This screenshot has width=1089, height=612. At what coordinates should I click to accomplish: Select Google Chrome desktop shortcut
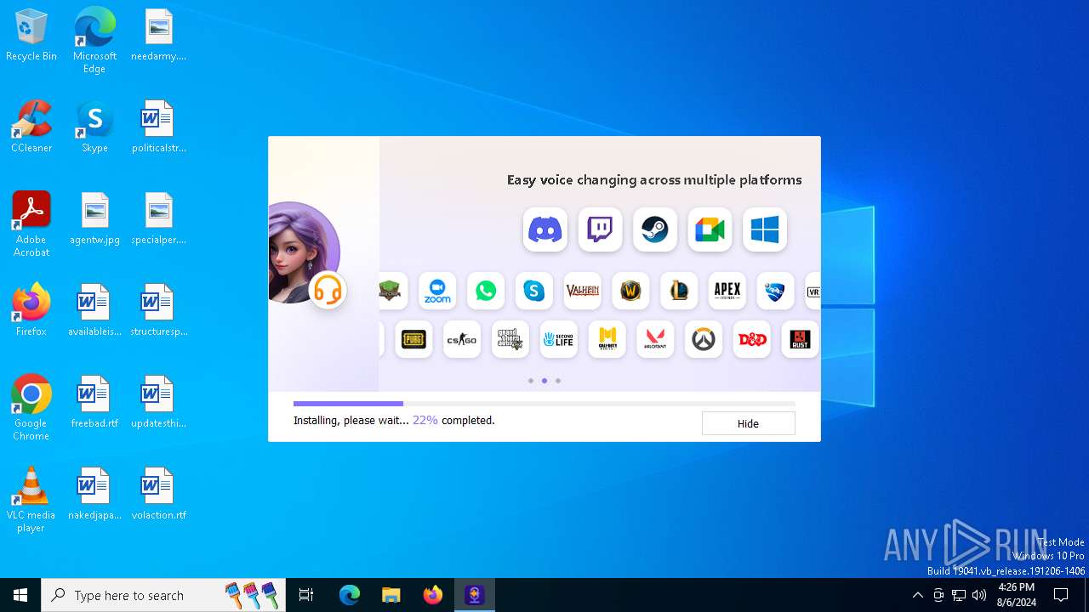tap(31, 408)
